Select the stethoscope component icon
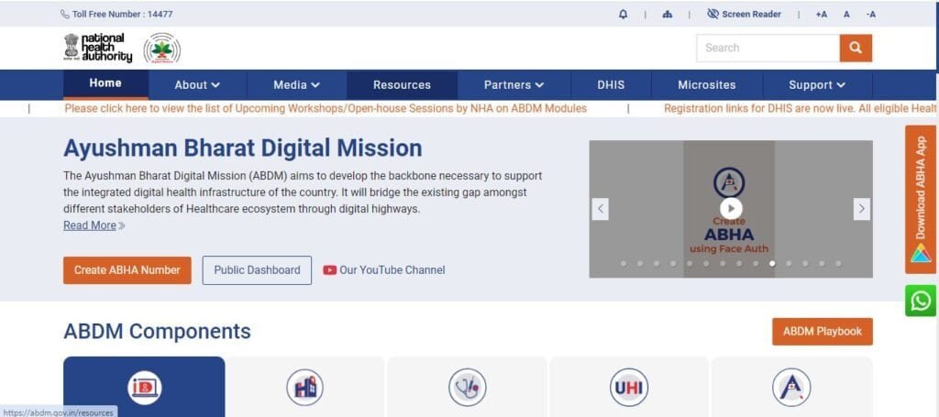Screen dimensions: 939x417 (467, 388)
